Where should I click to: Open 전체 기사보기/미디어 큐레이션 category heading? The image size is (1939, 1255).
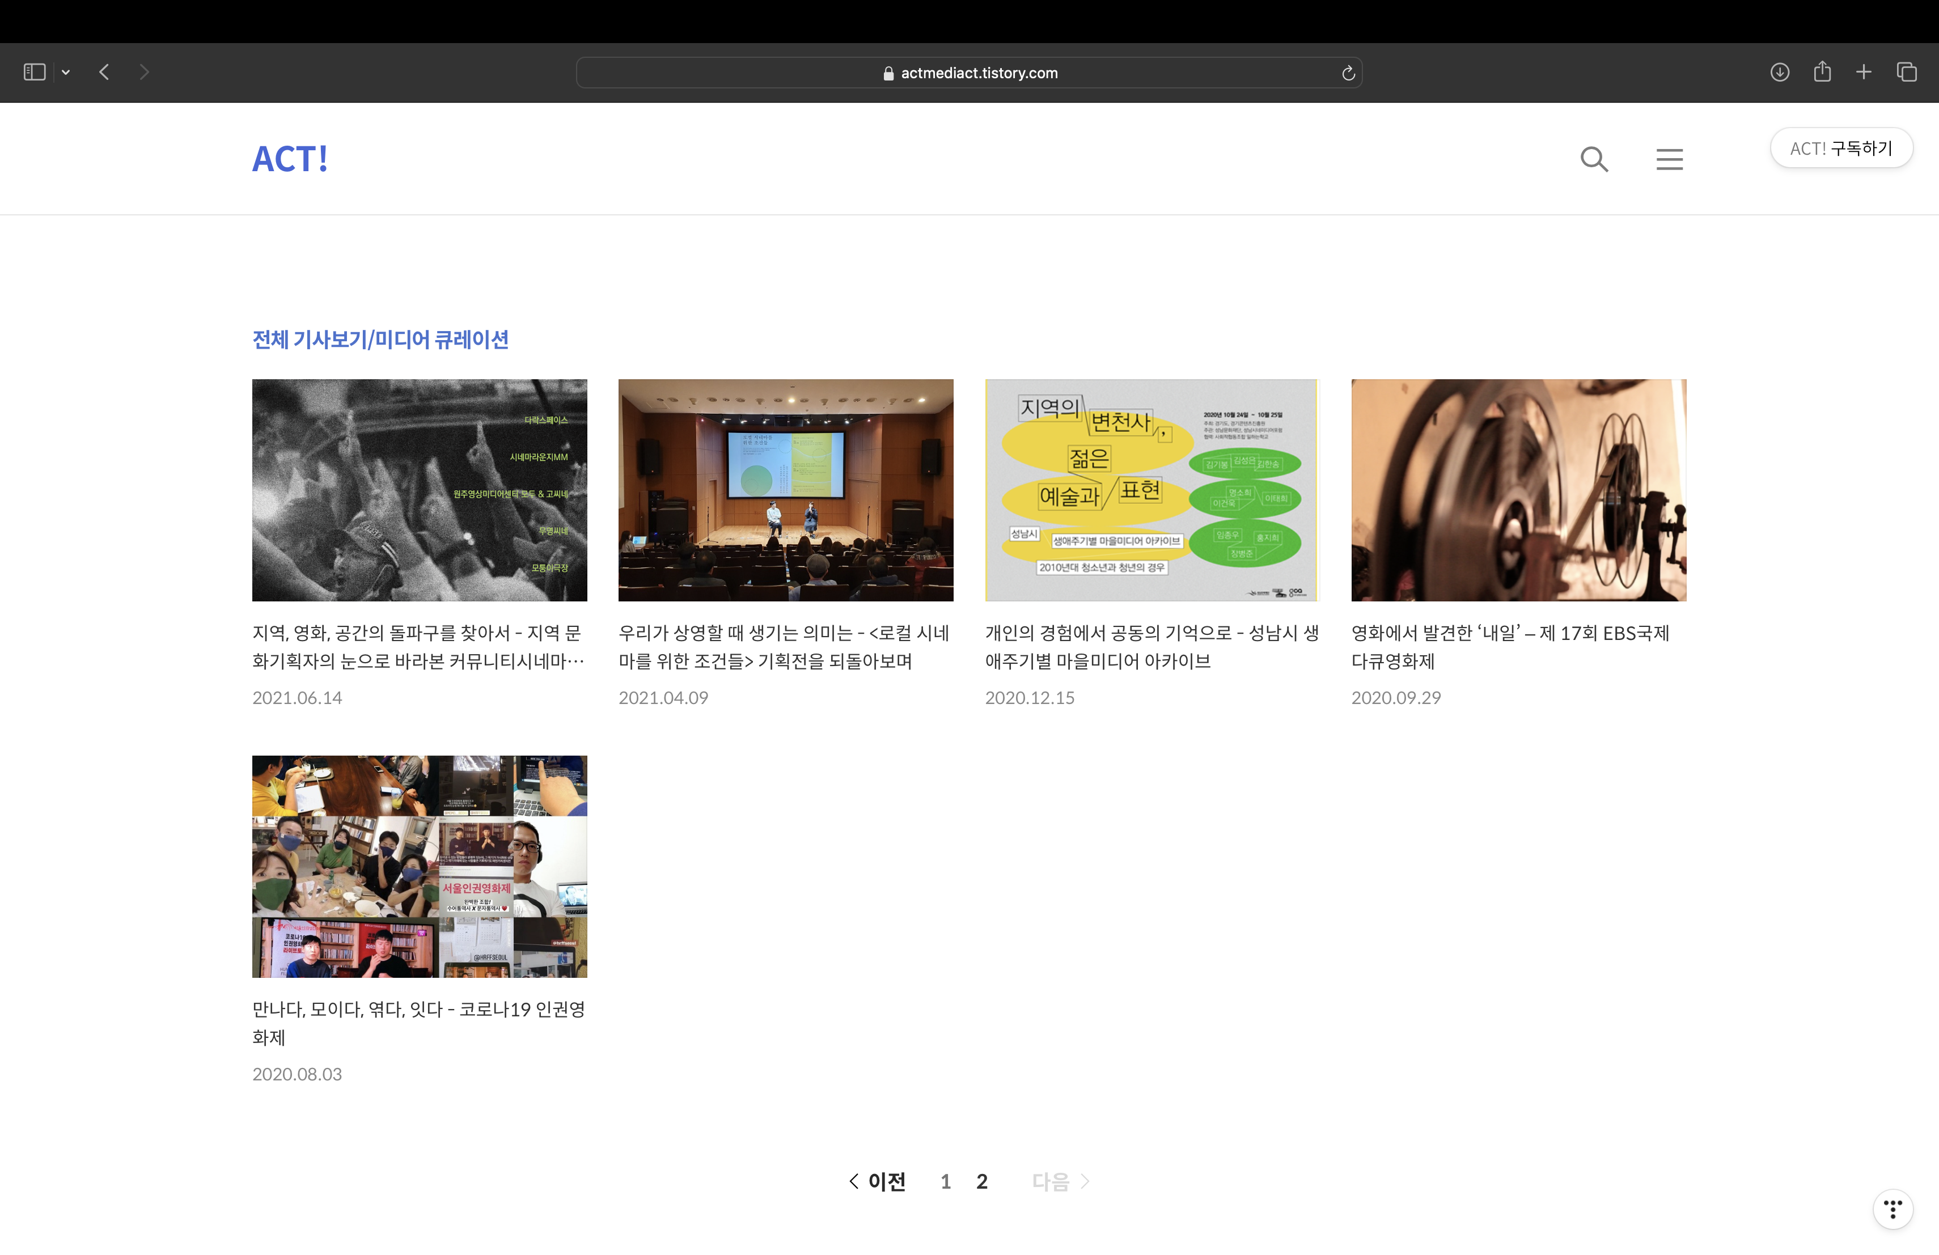380,340
